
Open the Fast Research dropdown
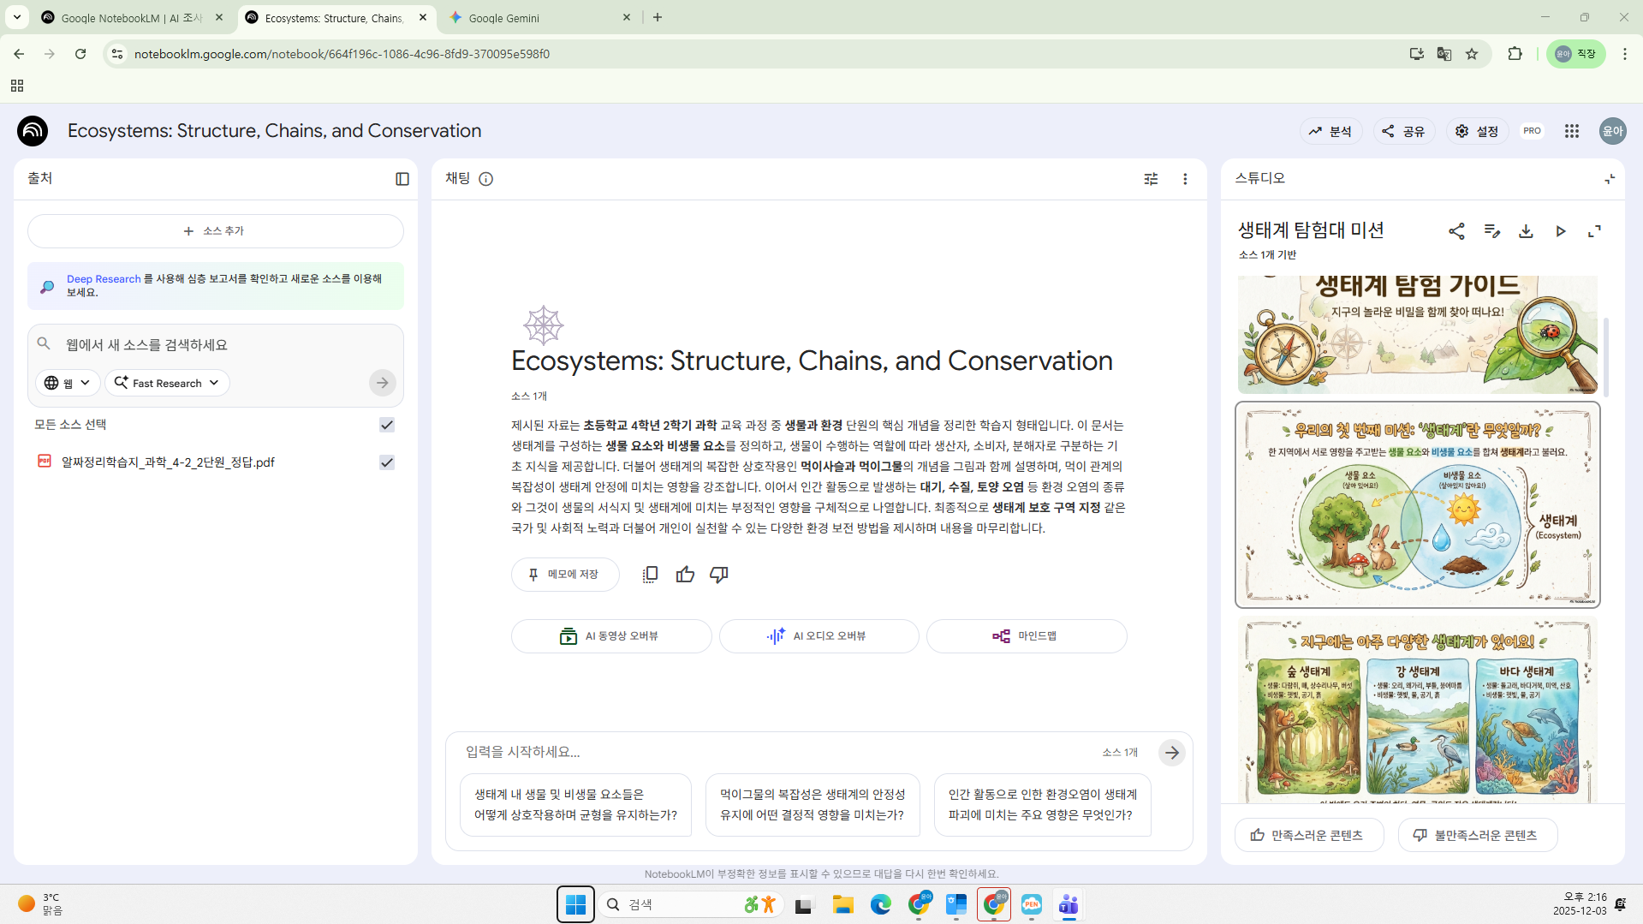pos(166,383)
